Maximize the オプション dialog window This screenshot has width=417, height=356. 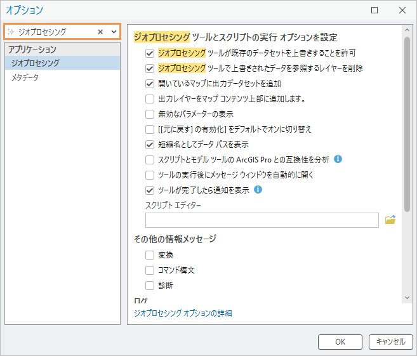(374, 10)
